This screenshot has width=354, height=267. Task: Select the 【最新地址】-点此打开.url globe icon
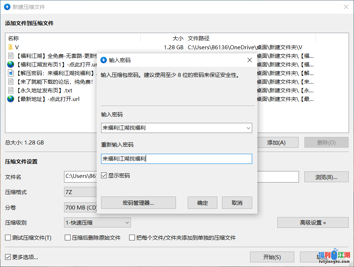click(10, 99)
